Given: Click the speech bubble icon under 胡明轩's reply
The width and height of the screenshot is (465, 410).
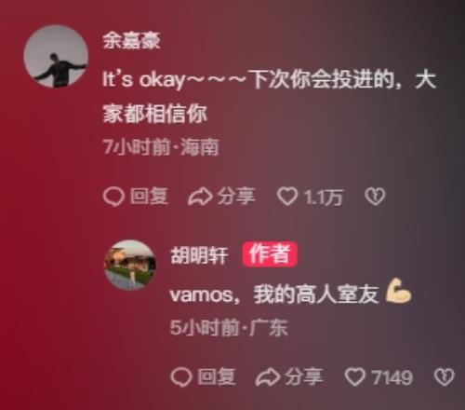Looking at the screenshot, I should (x=181, y=377).
